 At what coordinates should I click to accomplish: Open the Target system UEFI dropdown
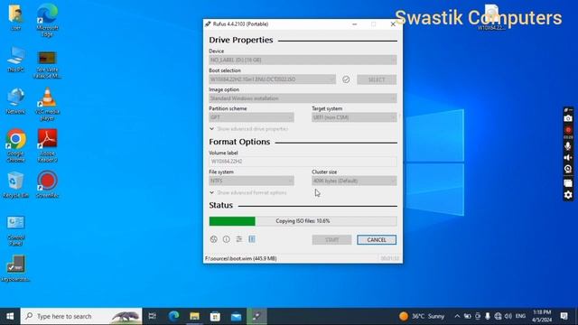coord(354,117)
